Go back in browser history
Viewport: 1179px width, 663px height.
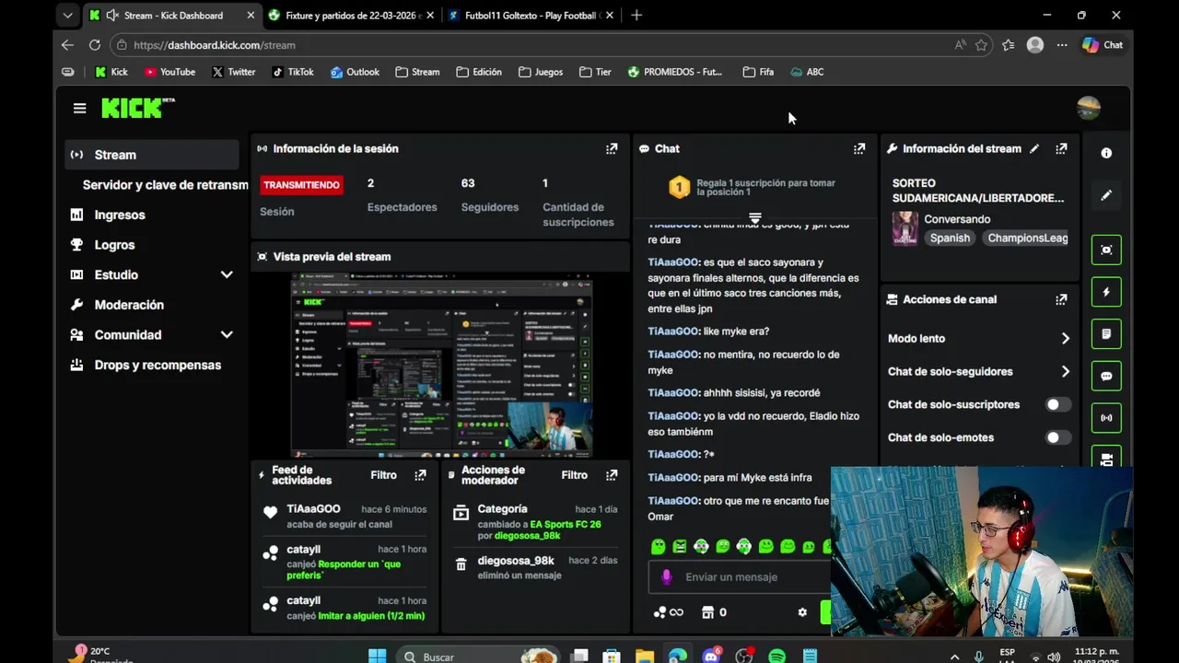[67, 45]
